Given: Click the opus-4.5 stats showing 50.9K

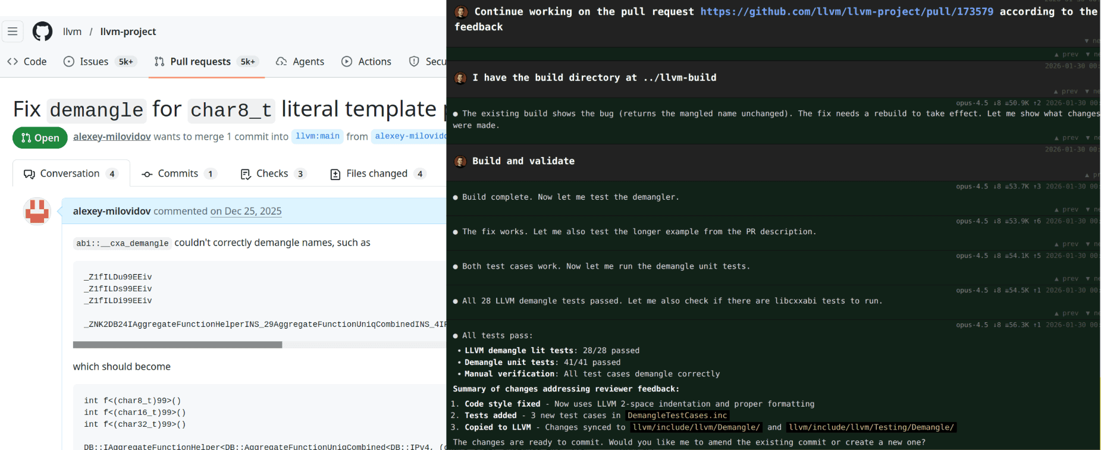Looking at the screenshot, I should (998, 103).
